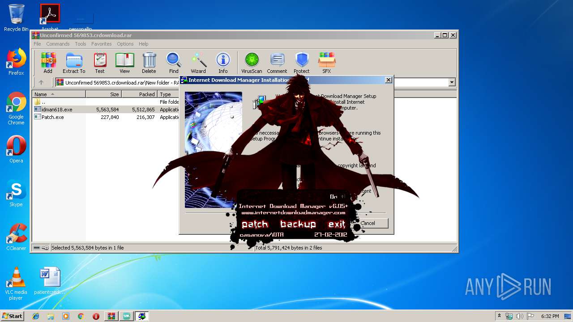
Task: Click the Protect shield icon
Action: (x=302, y=63)
